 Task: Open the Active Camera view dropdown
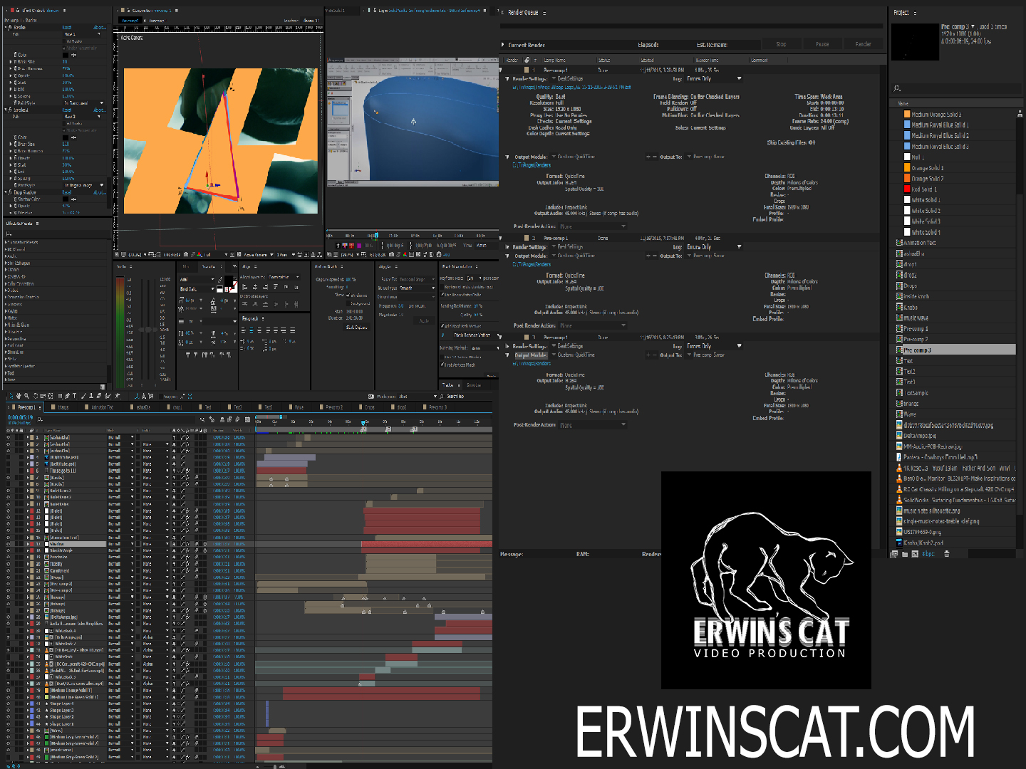257,255
